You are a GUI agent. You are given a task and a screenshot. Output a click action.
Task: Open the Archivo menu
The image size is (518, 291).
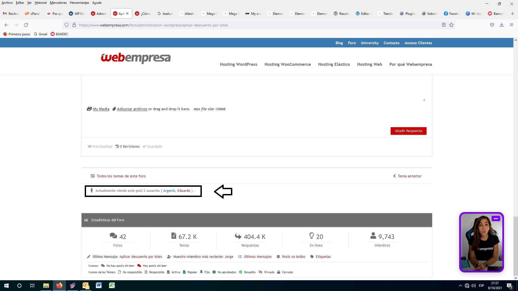tap(7, 3)
